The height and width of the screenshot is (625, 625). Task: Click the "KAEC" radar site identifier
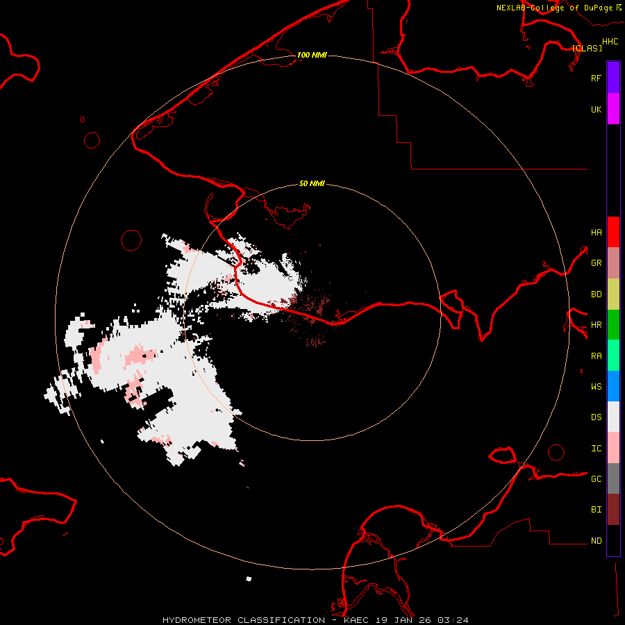[x=356, y=620]
